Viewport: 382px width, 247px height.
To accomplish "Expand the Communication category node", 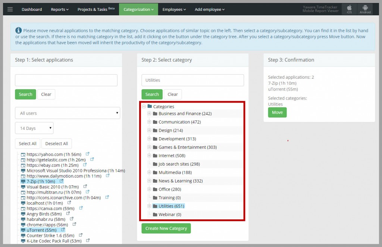I will (149, 122).
